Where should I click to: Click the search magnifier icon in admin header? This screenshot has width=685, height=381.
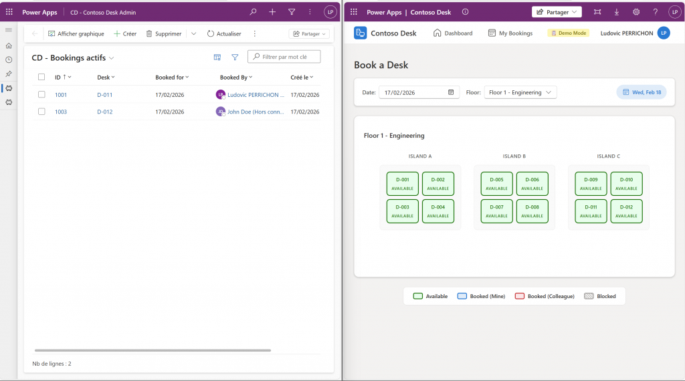[x=253, y=12]
